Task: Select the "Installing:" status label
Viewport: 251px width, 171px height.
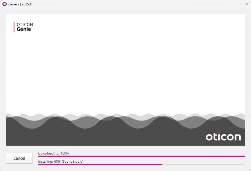Action: click(x=46, y=162)
